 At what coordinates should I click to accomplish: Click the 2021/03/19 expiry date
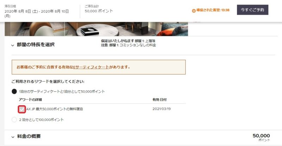161,109
